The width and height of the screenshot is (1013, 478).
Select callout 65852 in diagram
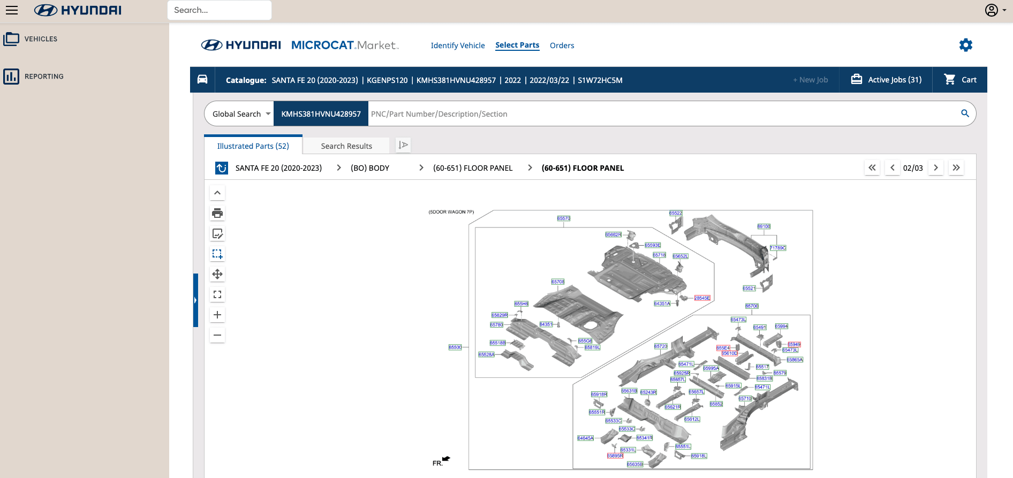(x=716, y=404)
